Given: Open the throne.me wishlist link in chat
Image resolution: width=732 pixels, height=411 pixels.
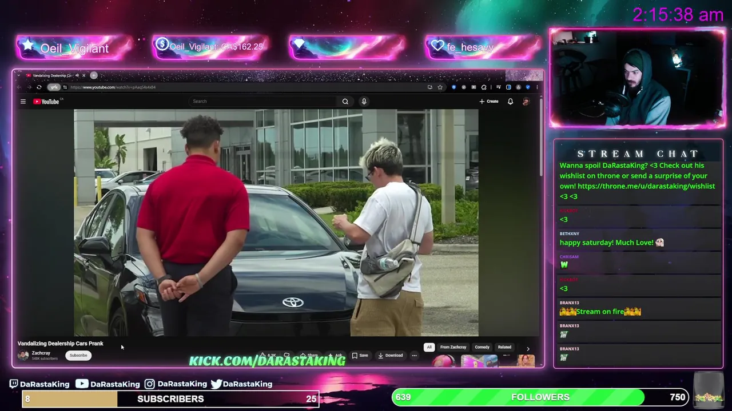Looking at the screenshot, I should (646, 186).
